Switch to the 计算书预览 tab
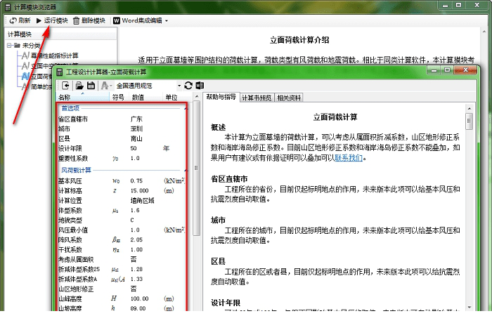The width and height of the screenshot is (492, 323). (x=257, y=98)
